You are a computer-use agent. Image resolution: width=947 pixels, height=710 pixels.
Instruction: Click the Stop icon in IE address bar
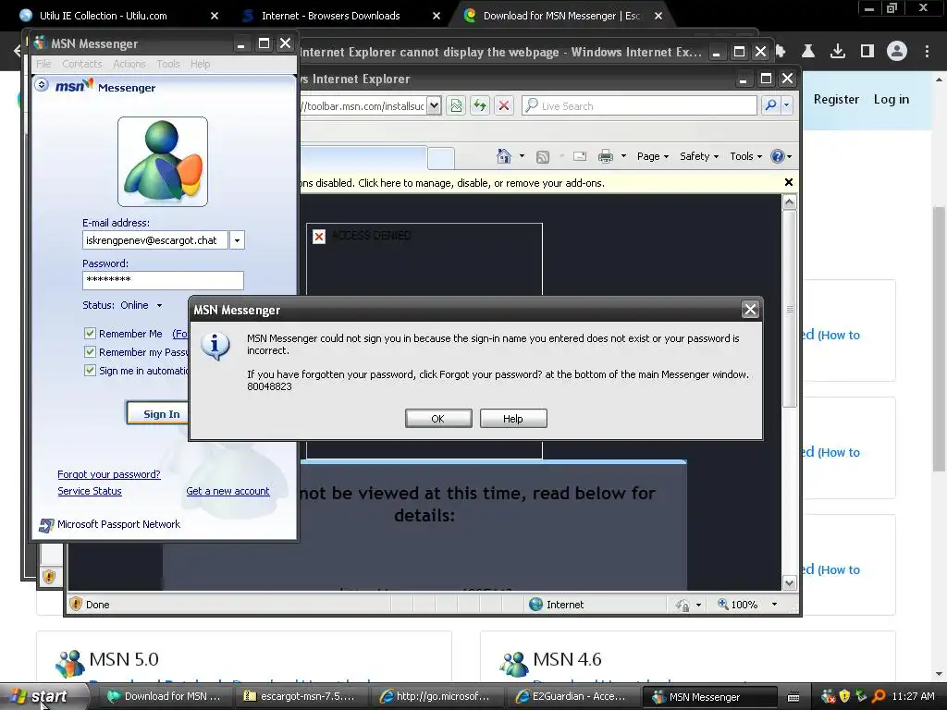point(504,106)
